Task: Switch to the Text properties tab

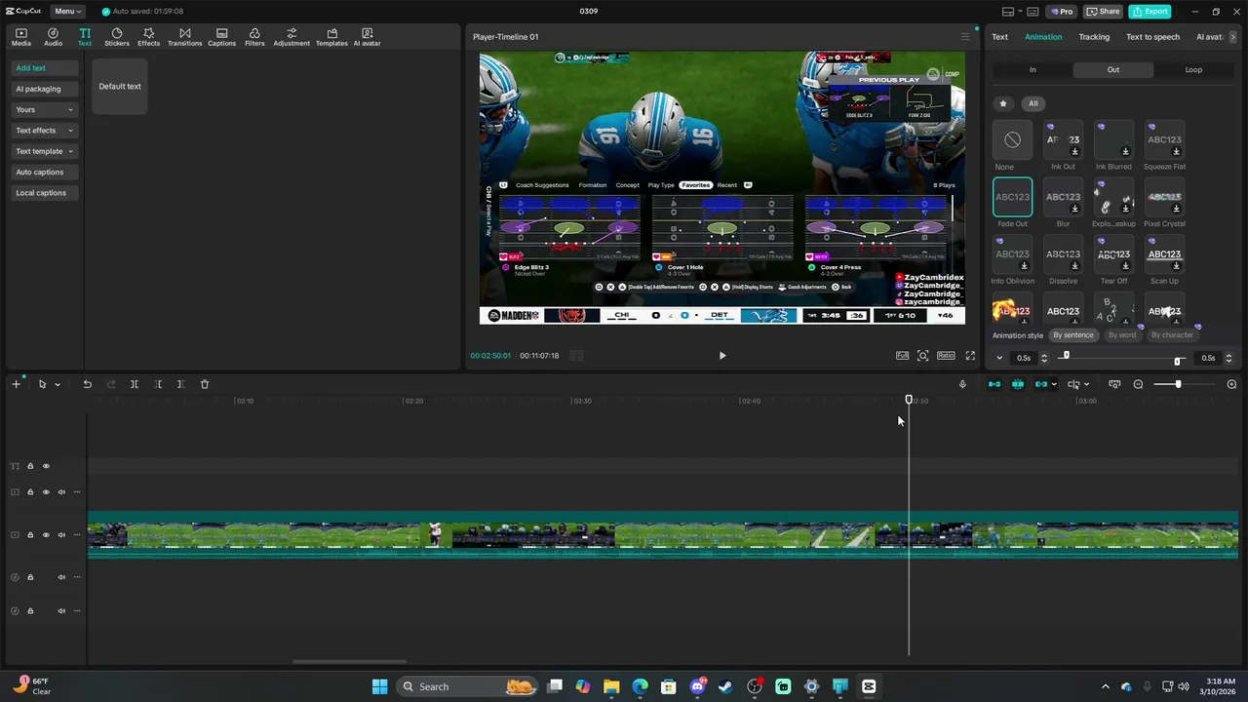Action: 999,37
